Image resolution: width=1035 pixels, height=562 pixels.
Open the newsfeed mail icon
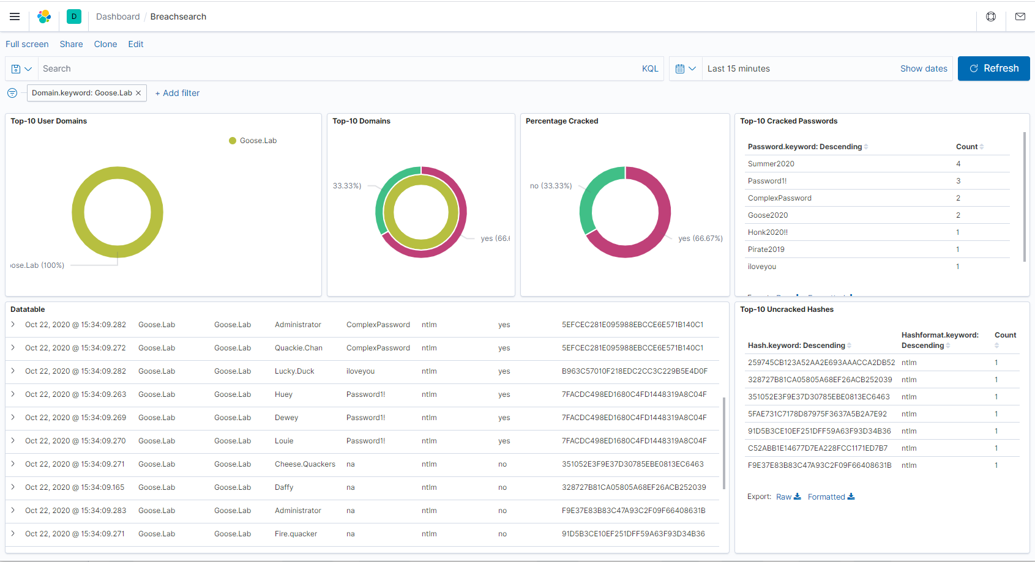[x=1020, y=17]
